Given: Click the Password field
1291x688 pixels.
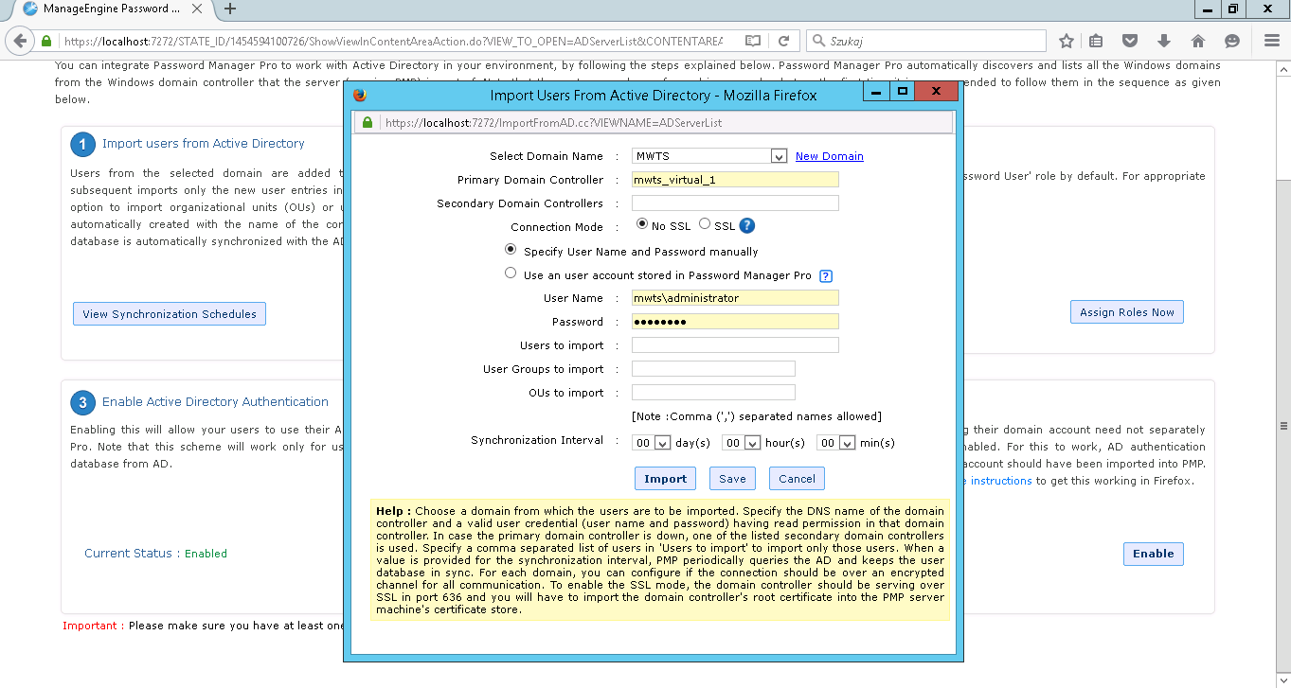Looking at the screenshot, I should [735, 322].
